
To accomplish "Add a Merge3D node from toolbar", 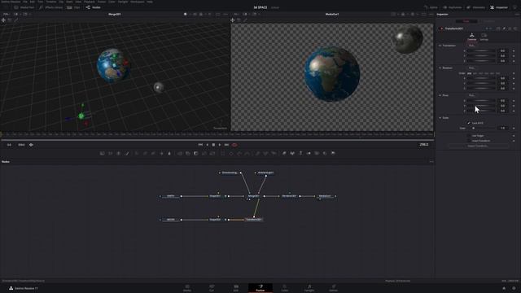I will click(309, 153).
